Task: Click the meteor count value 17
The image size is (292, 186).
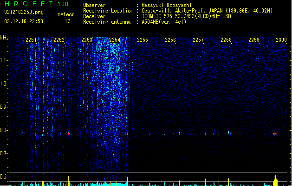Action: coord(67,21)
